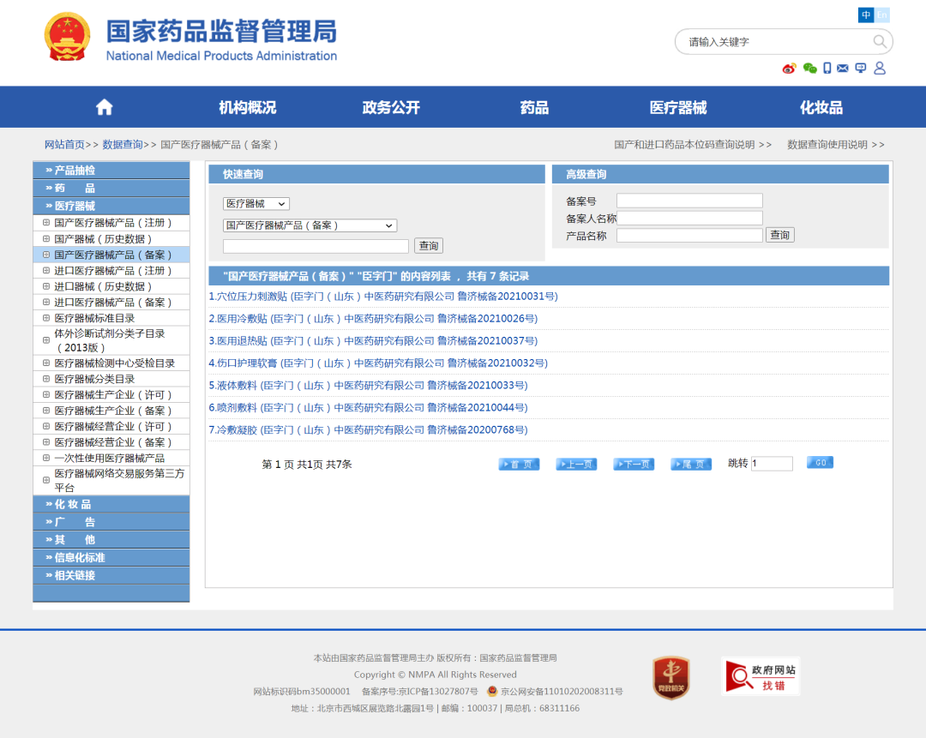Click the 下一页 next page button
This screenshot has height=738, width=926.
click(x=634, y=464)
